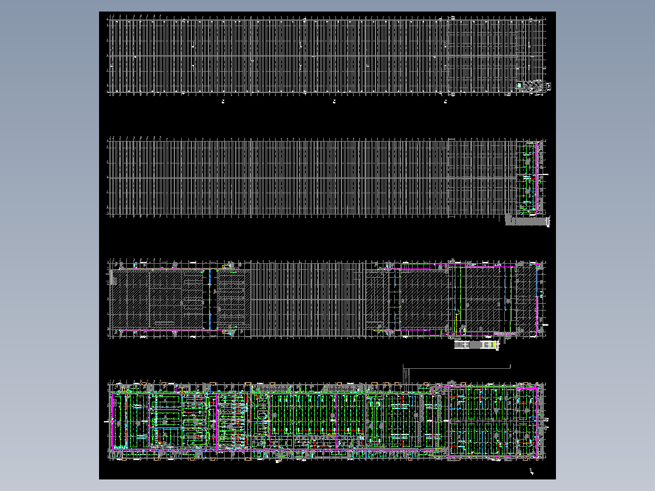Click the white legend table below second plan
The height and width of the screenshot is (491, 655).
tap(527, 221)
